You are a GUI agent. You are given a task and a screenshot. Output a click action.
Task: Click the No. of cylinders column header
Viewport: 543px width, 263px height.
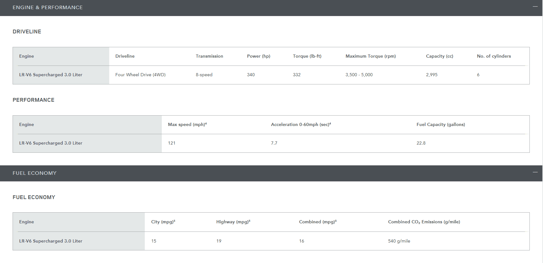point(494,56)
